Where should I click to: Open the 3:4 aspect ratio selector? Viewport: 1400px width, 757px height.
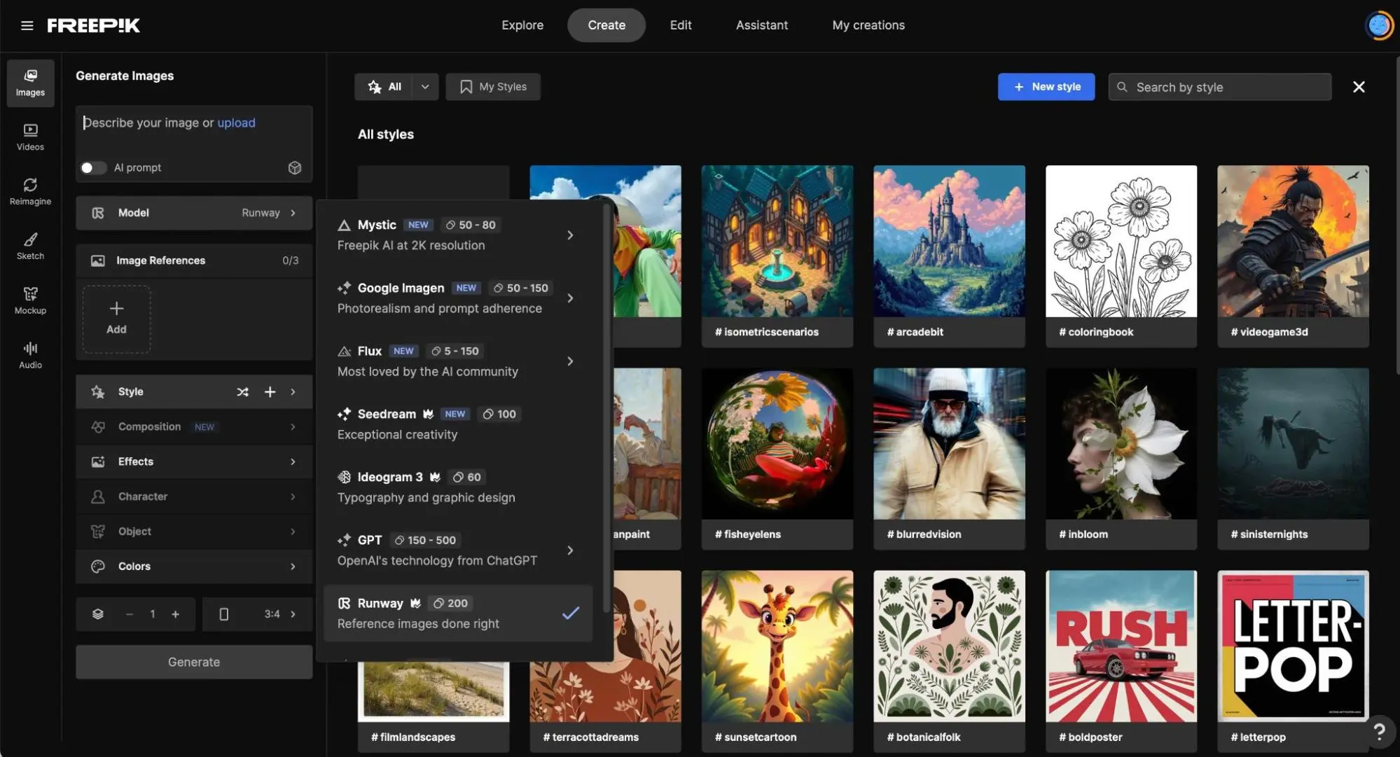pos(257,614)
